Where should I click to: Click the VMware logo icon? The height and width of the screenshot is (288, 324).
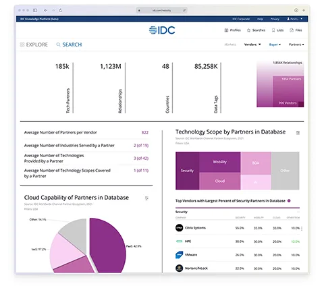[180, 255]
